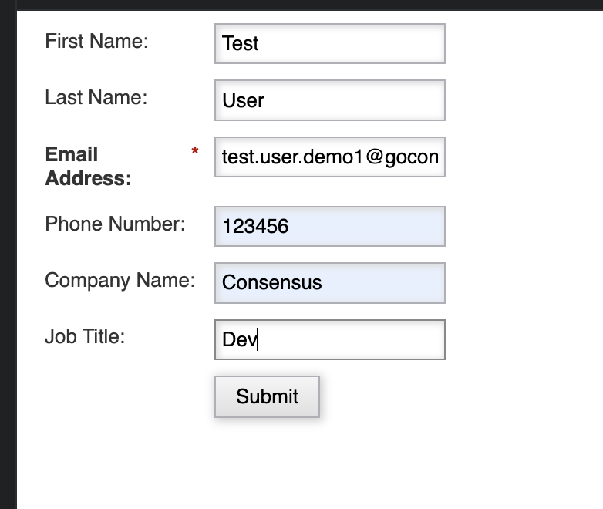
Task: Click the First Name input field
Action: (x=330, y=43)
